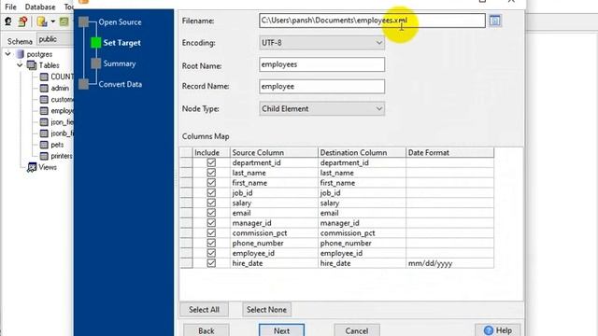Uncheck Include for first_name

coord(211,183)
